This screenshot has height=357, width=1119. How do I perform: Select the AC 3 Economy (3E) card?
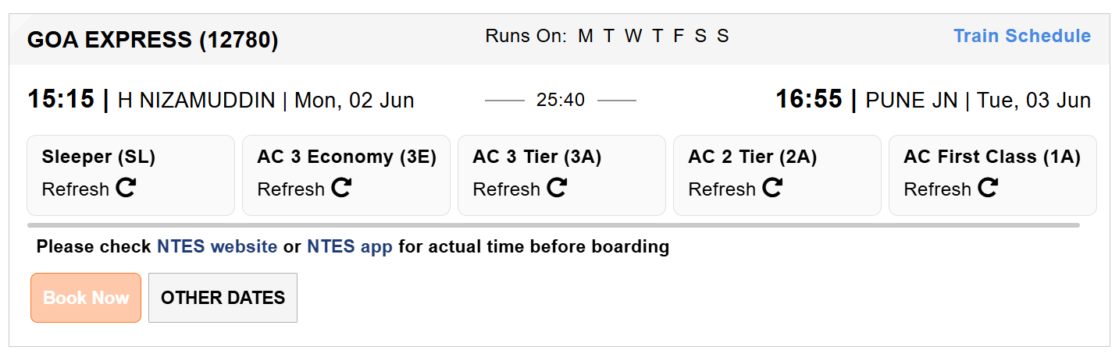[x=346, y=175]
